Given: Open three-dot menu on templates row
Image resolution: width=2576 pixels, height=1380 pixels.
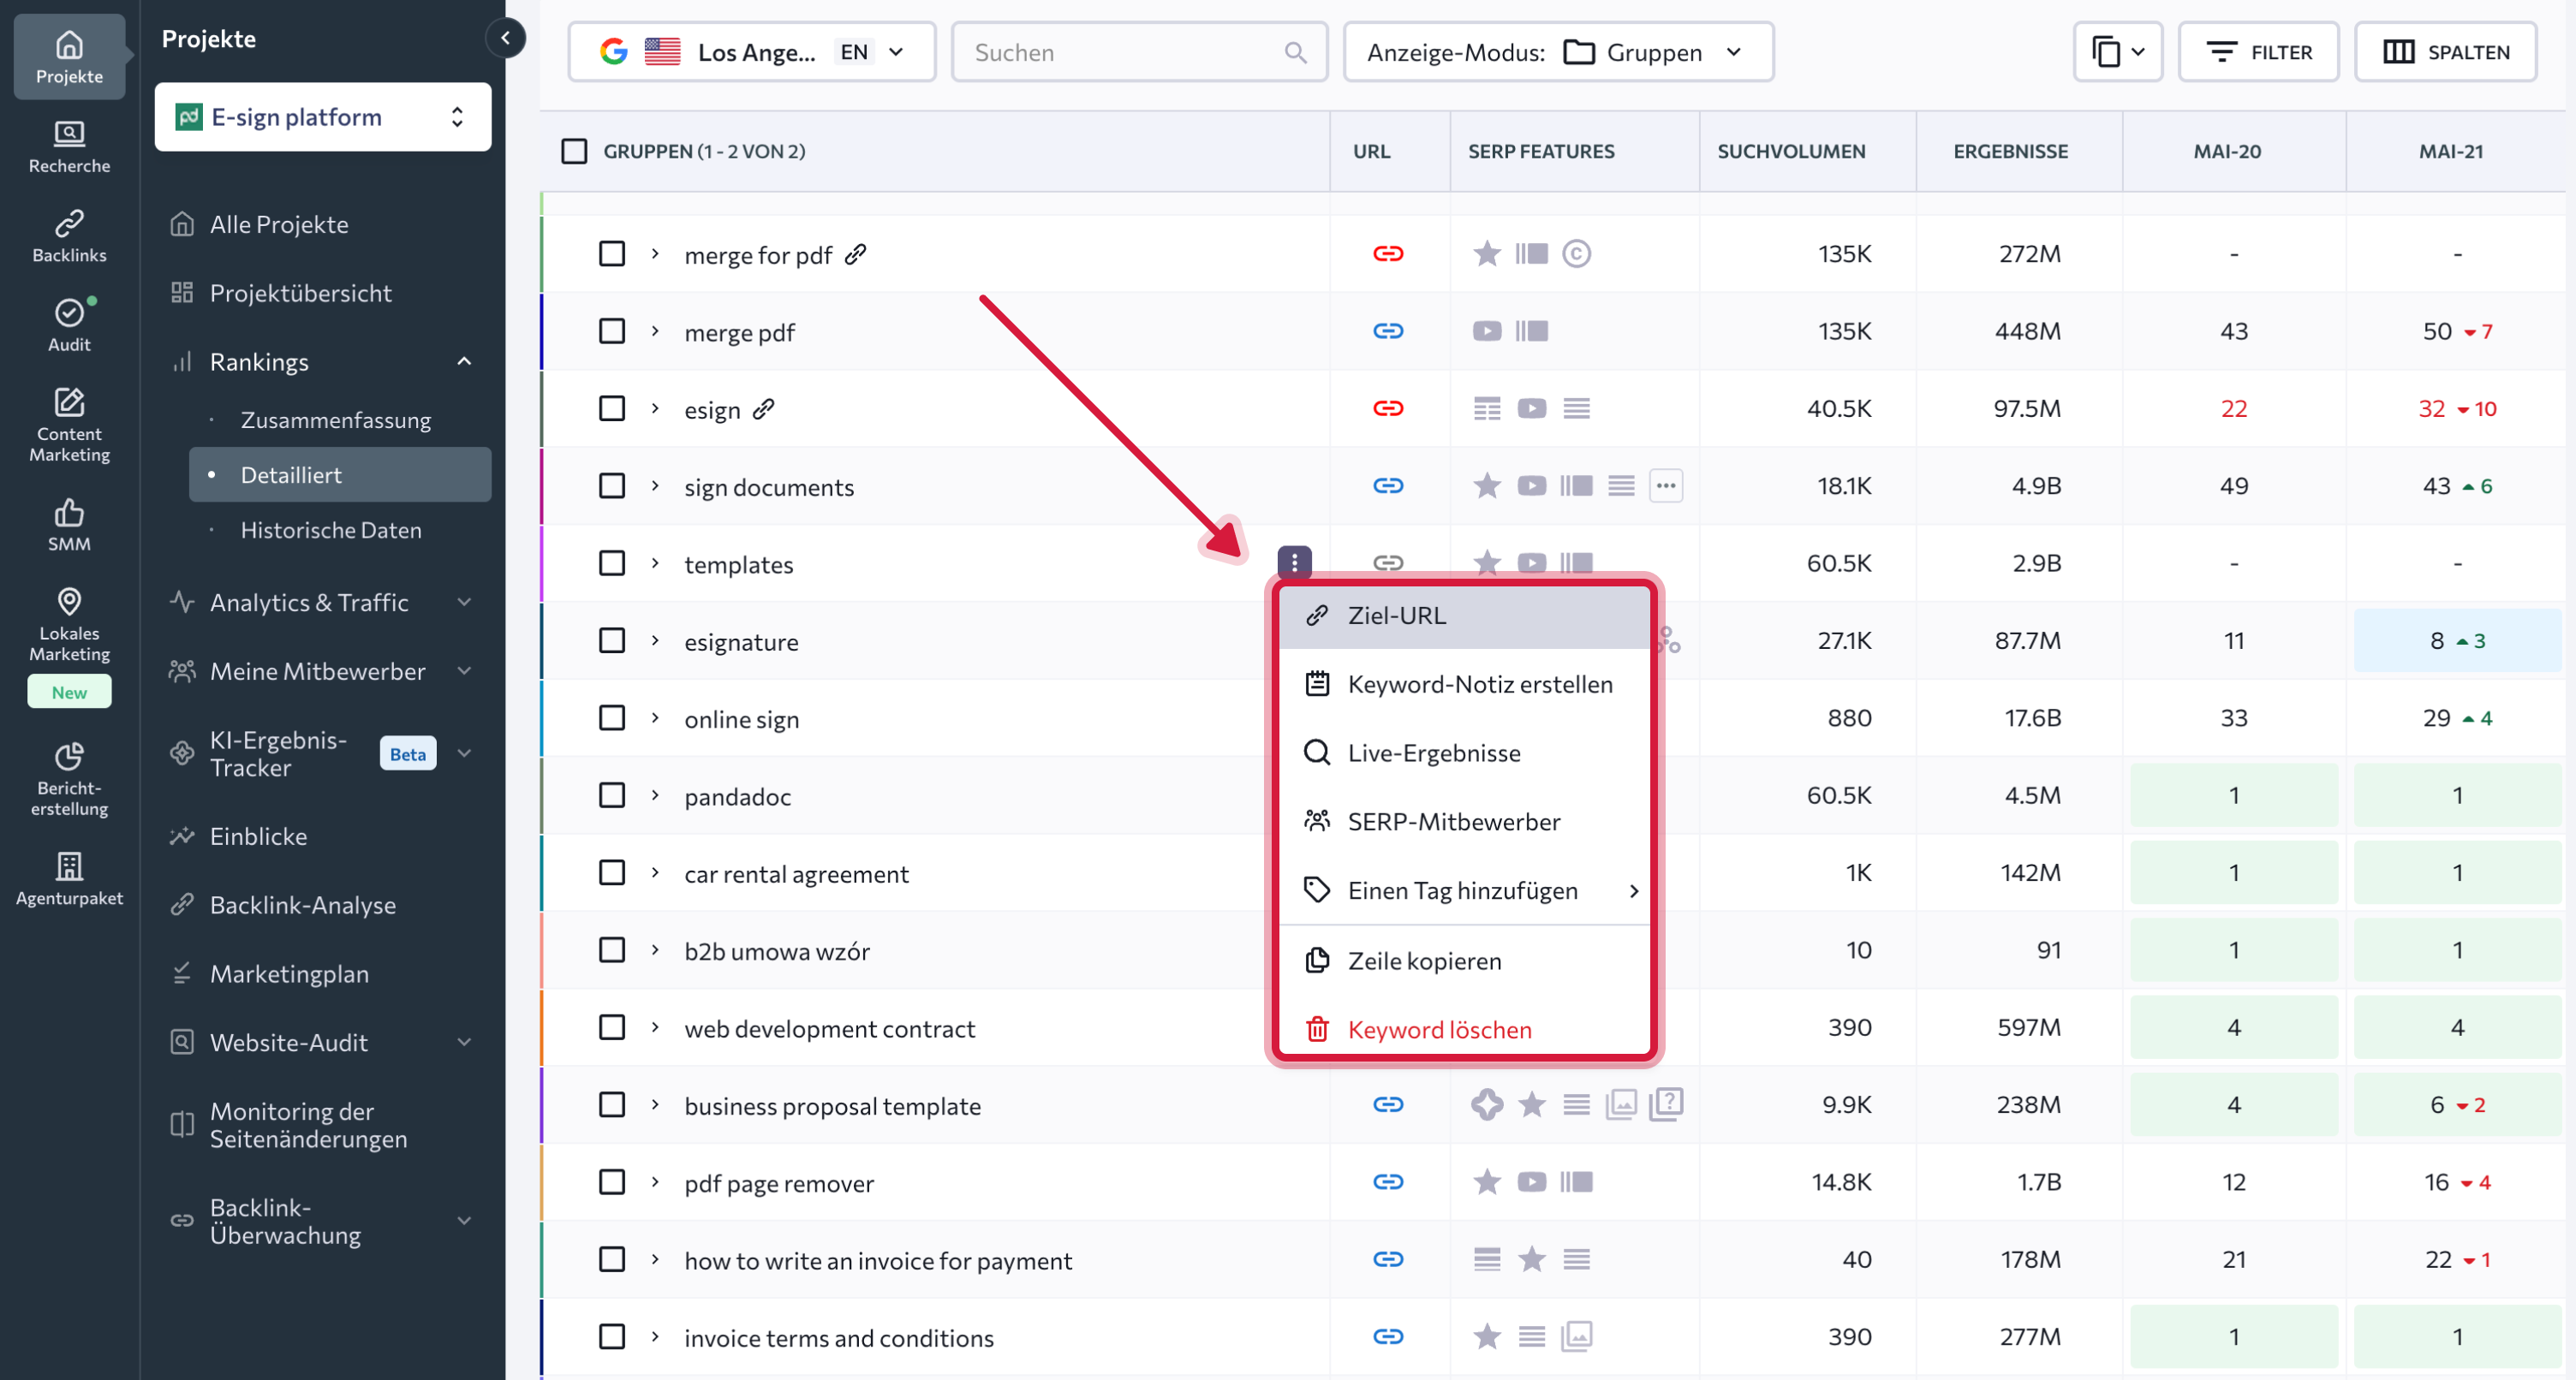Looking at the screenshot, I should pyautogui.click(x=1294, y=562).
